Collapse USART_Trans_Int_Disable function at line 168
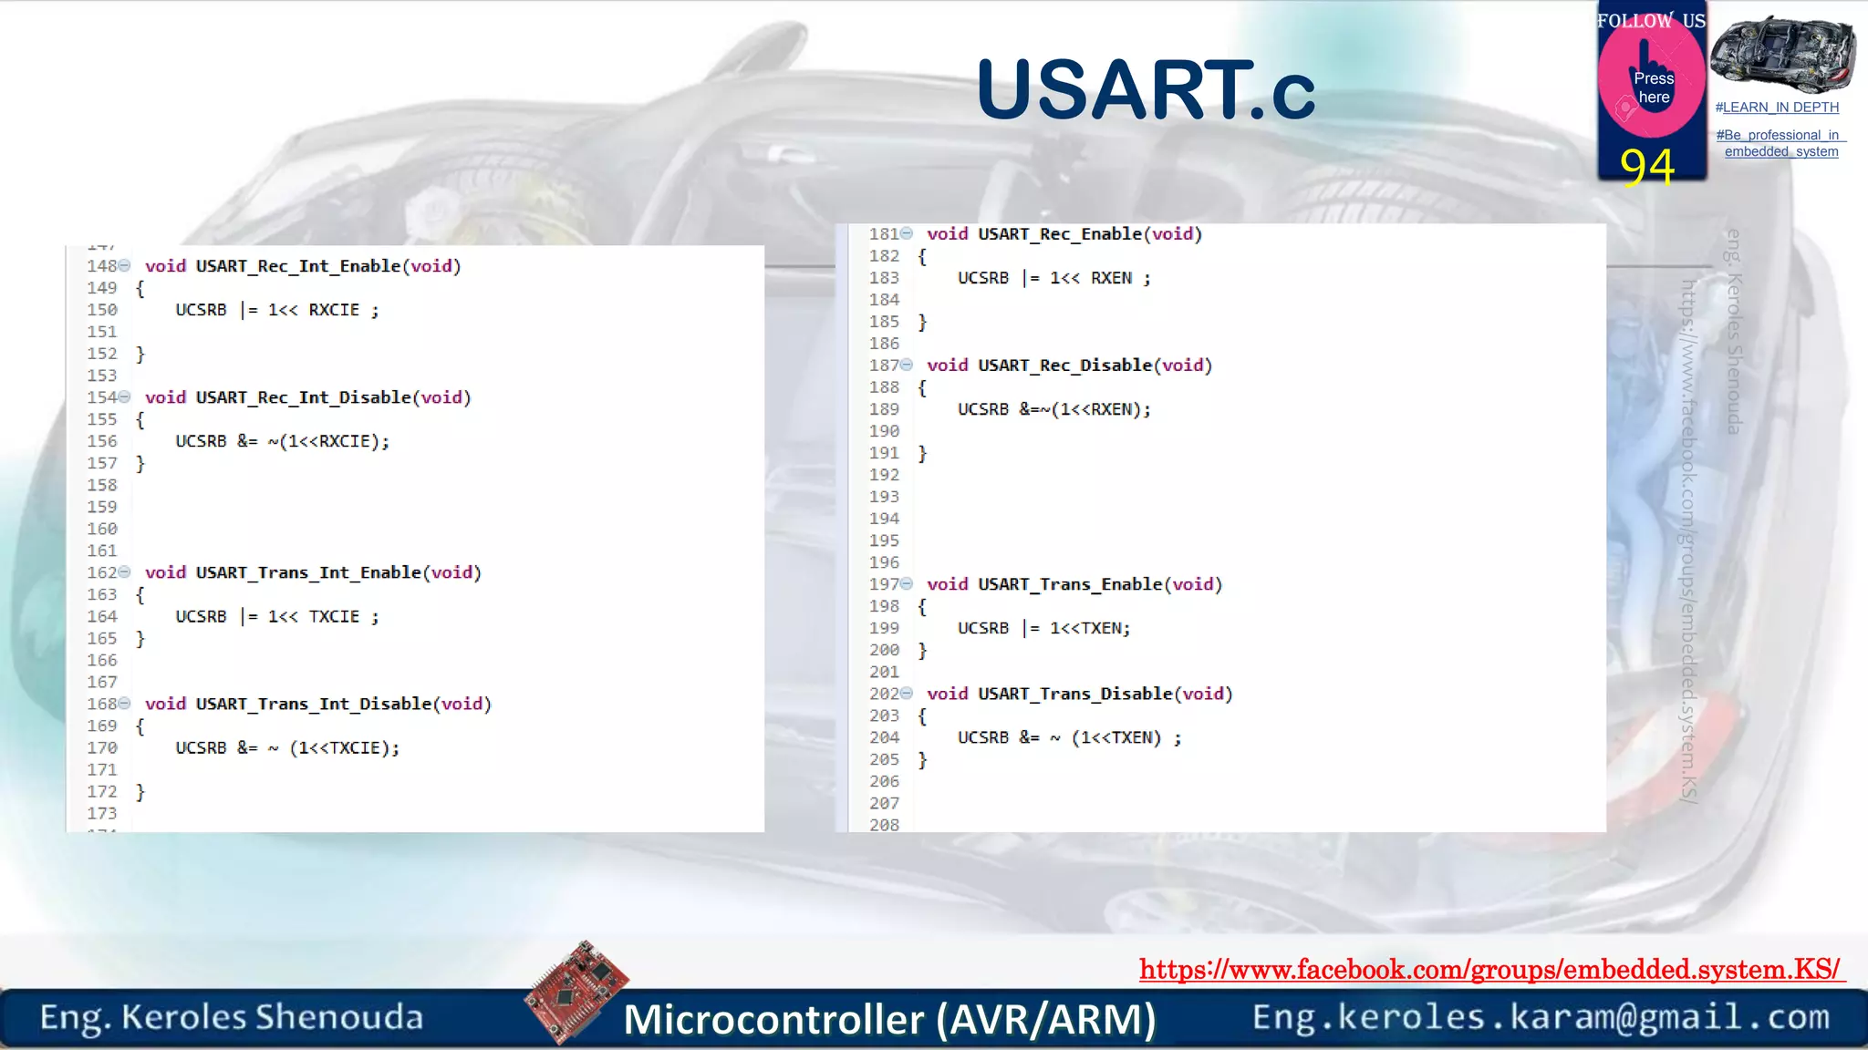 tap(125, 703)
